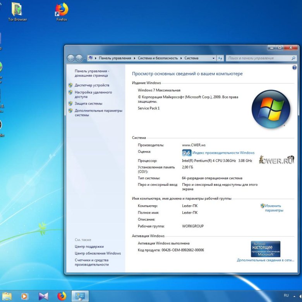Viewport: 302px width, 302px height.
Task: Refresh the address bar view
Action: (220, 58)
